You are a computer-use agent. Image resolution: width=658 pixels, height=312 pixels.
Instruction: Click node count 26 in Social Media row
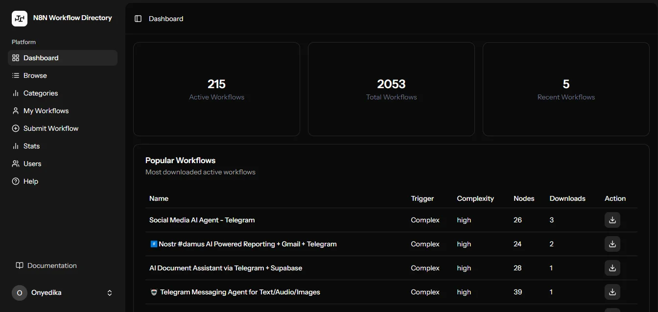517,220
